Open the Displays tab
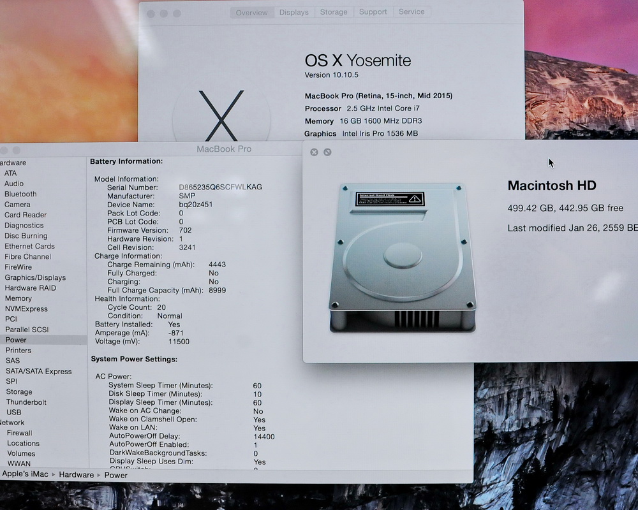638x510 pixels. [293, 12]
